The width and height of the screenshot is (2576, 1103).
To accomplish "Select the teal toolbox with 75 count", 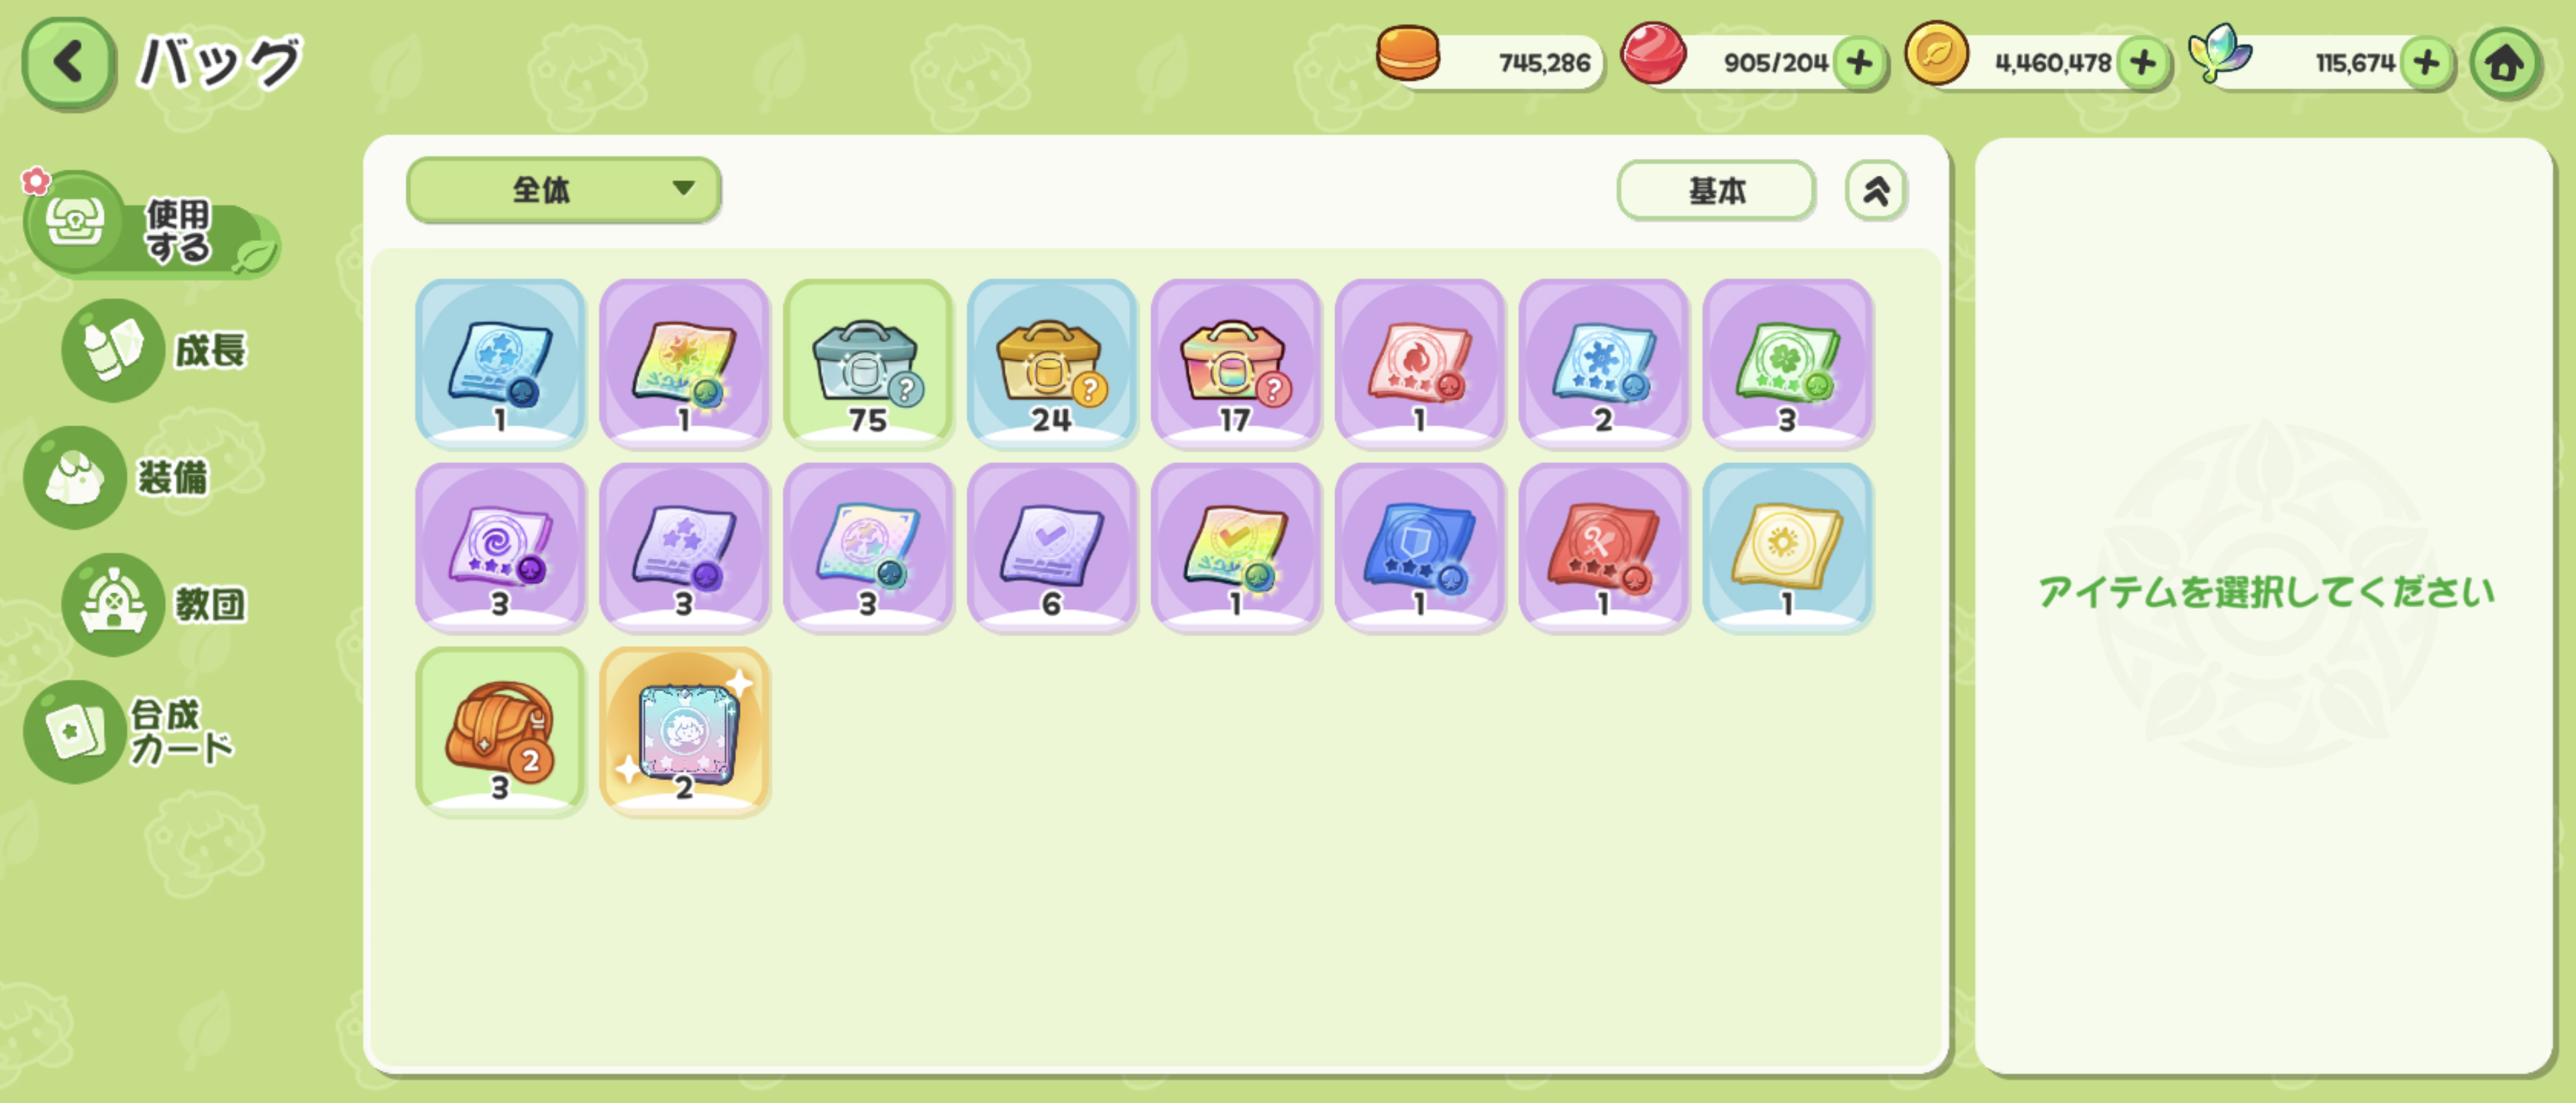I will [868, 363].
